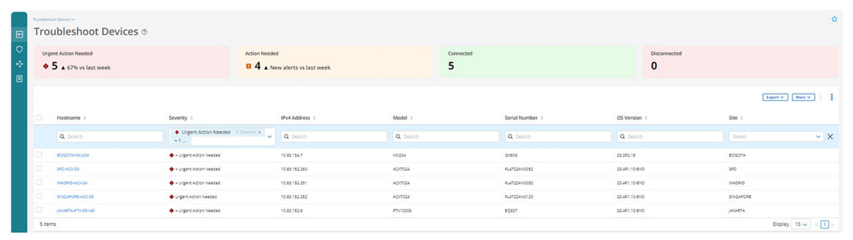Image resolution: width=853 pixels, height=240 pixels.
Task: Open the network topology icon in sidebar
Action: coord(19,64)
